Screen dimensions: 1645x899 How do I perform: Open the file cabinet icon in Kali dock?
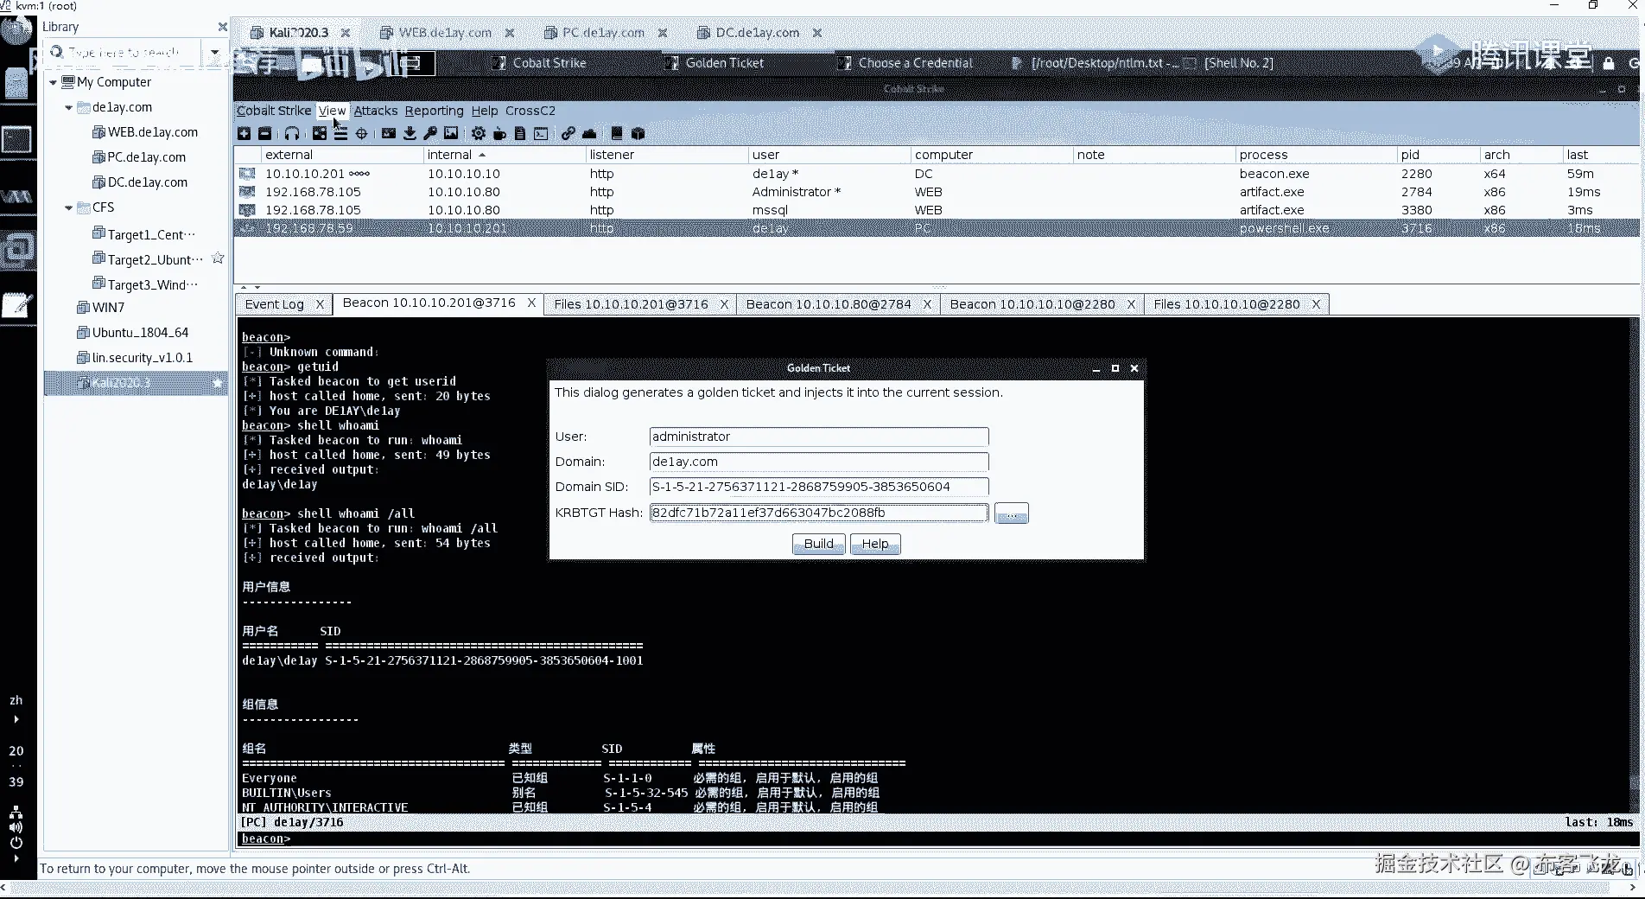click(x=17, y=83)
